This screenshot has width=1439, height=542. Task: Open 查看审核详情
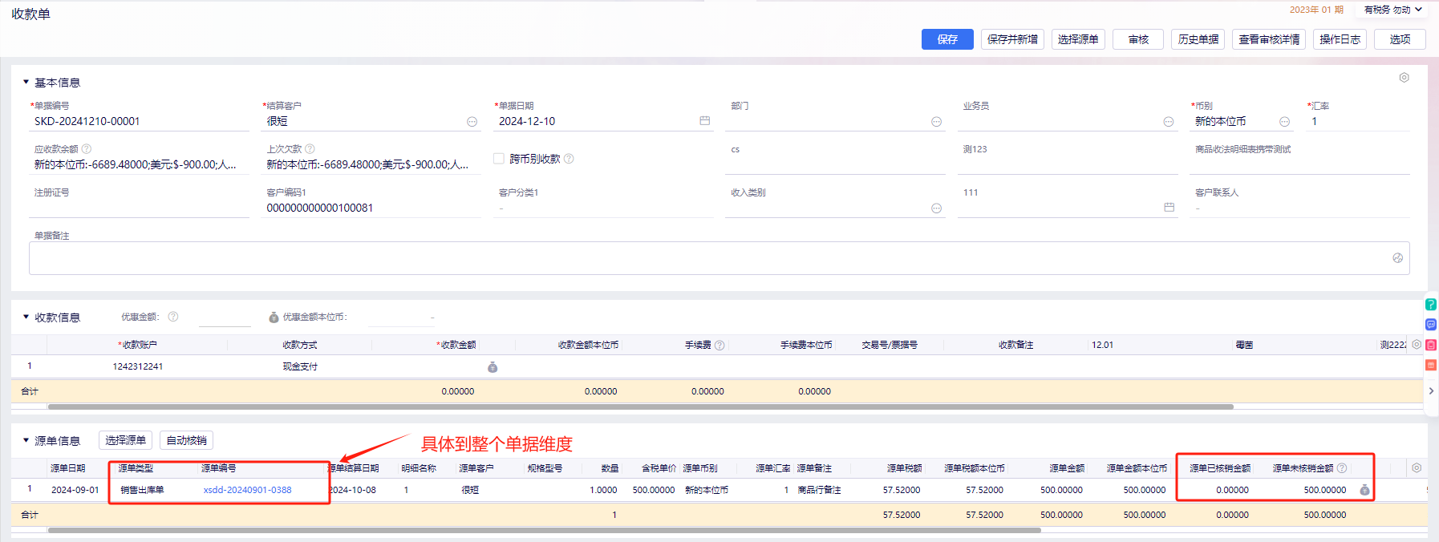pyautogui.click(x=1269, y=39)
